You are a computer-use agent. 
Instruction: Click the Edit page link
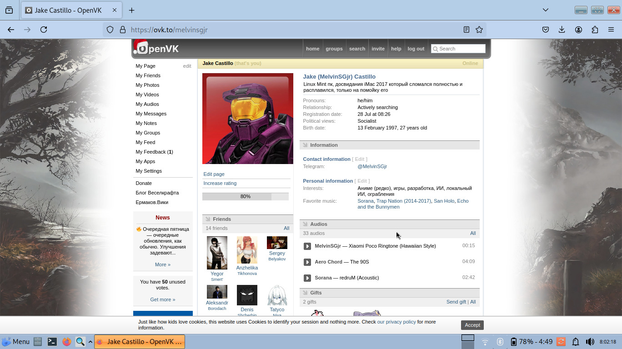[x=214, y=174]
